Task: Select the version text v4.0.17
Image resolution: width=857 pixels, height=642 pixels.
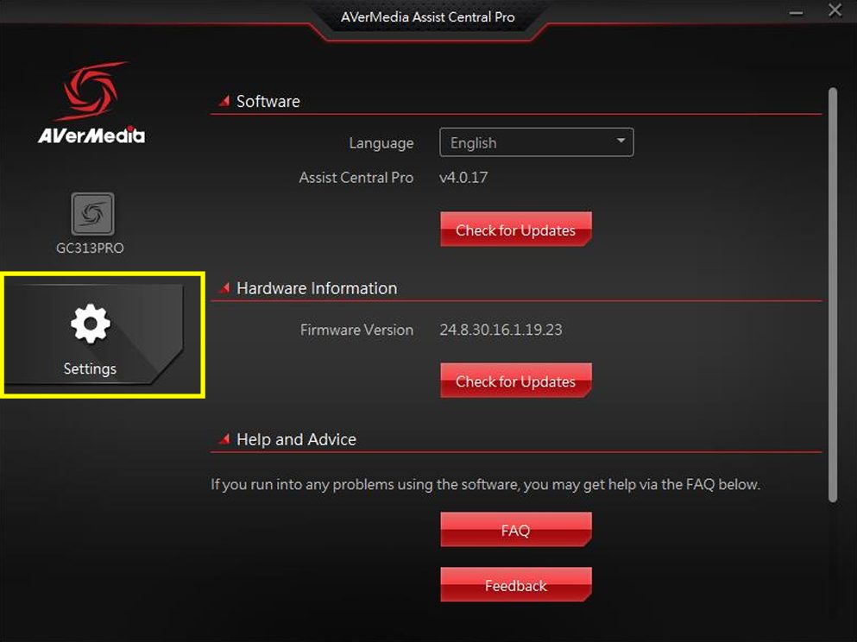Action: (x=463, y=178)
